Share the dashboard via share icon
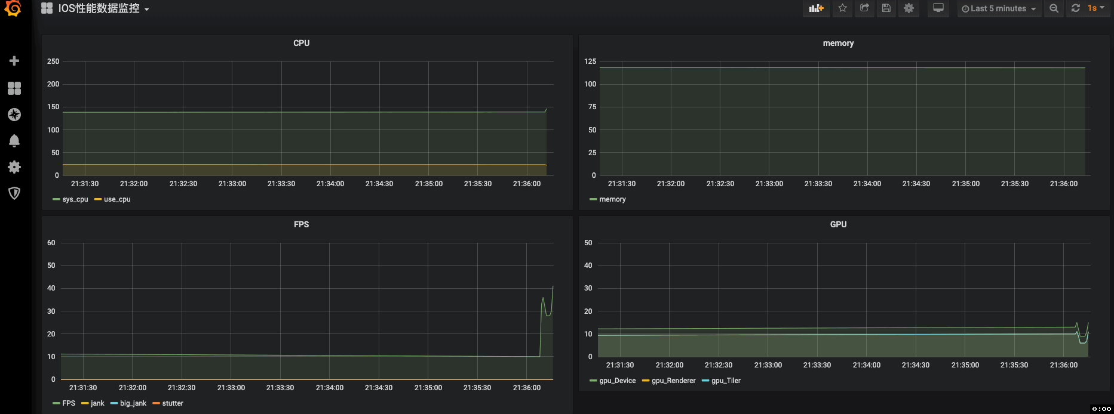The width and height of the screenshot is (1114, 414). tap(864, 8)
